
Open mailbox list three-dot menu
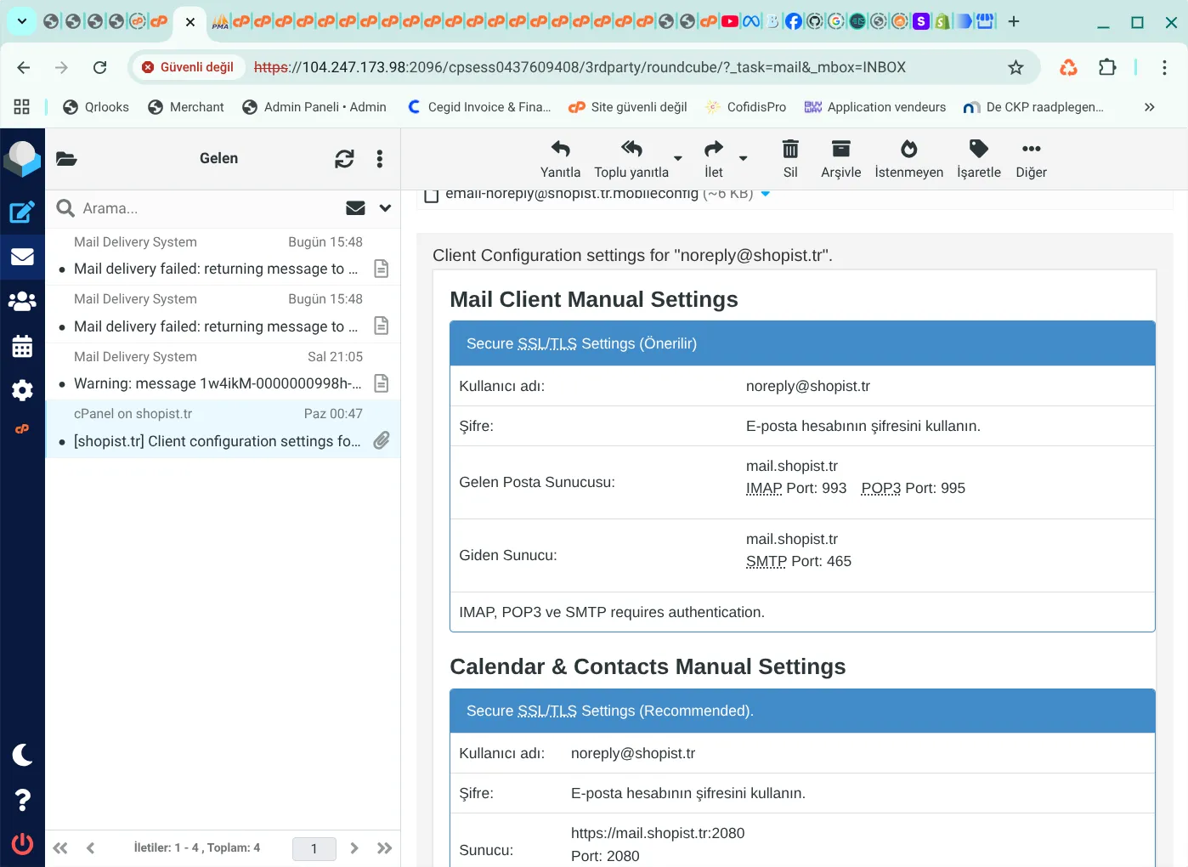pos(380,159)
